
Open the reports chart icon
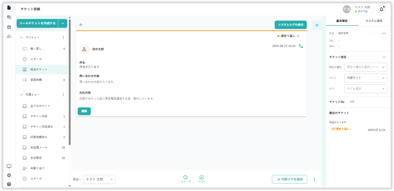(x=9, y=27)
